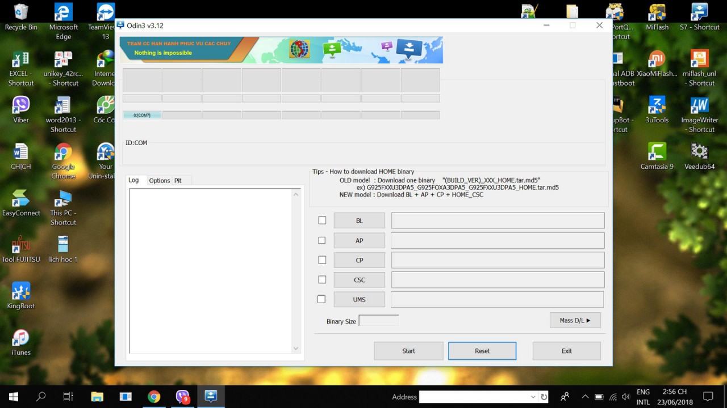The image size is (727, 408).
Task: Launch KingRoot from the desktop
Action: (x=21, y=296)
